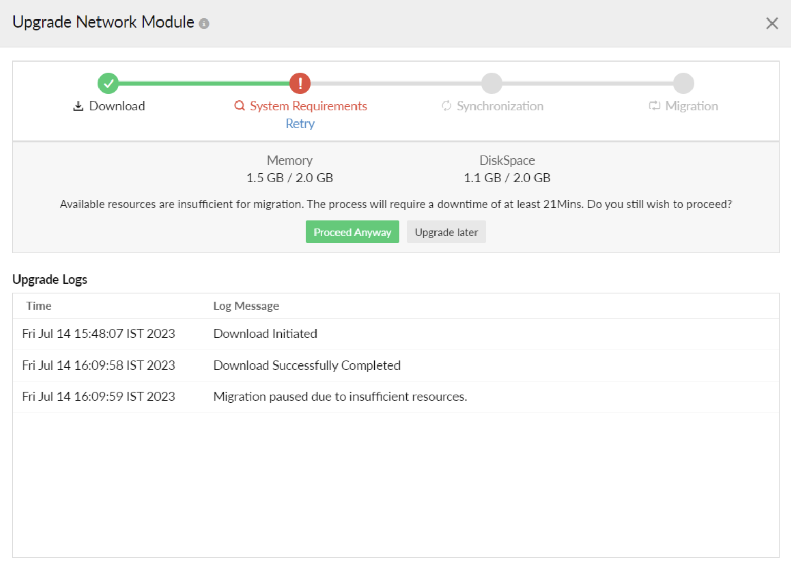The width and height of the screenshot is (791, 569).
Task: Click the gray Migration step circle
Action: 683,83
